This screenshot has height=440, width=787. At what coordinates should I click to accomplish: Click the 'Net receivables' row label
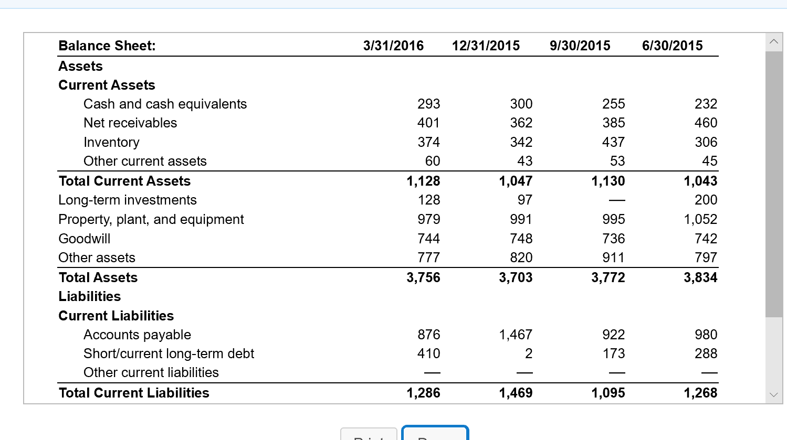[130, 123]
